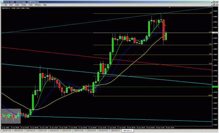Viewport: 219px width, 133px height.
Task: Open the Tools menu
Action: pyautogui.click(x=30, y=5)
